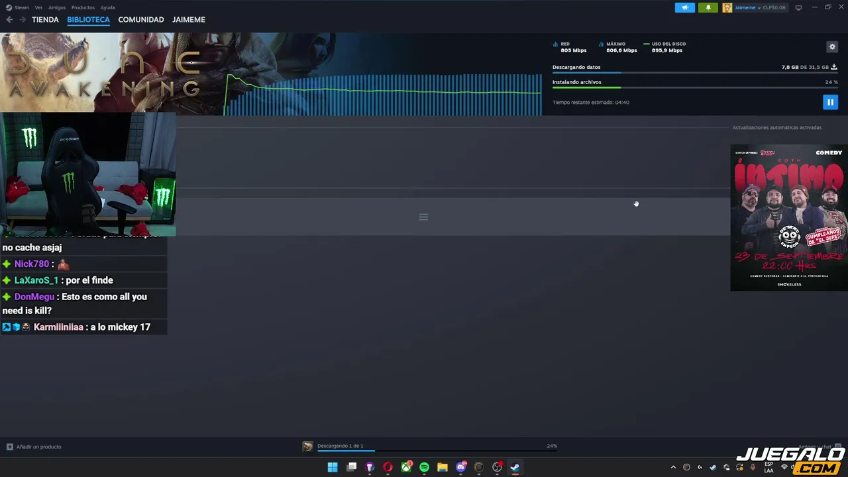Click the download icon beside 31,5 GB

pyautogui.click(x=834, y=67)
